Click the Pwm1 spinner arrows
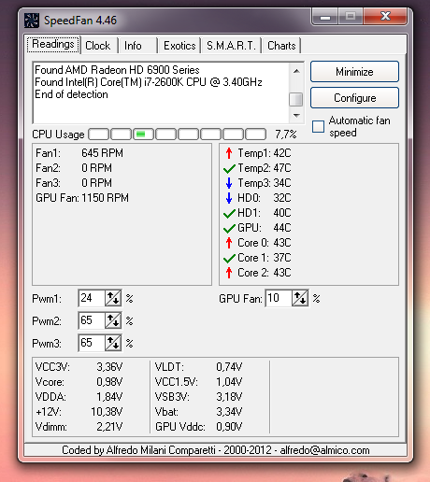The width and height of the screenshot is (430, 482). [x=113, y=298]
